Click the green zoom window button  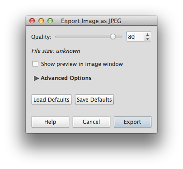tap(50, 21)
